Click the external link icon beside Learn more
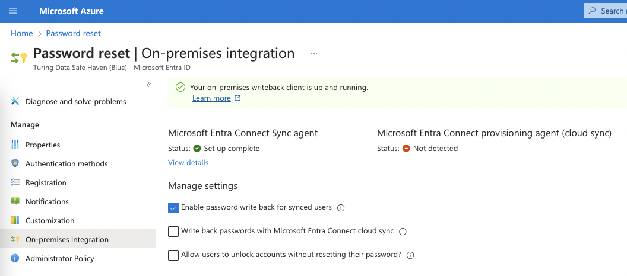This screenshot has width=627, height=276. (237, 98)
